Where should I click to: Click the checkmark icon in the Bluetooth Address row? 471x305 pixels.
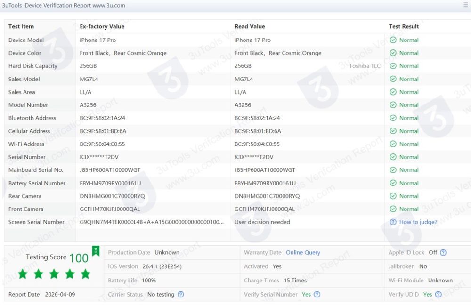point(393,118)
